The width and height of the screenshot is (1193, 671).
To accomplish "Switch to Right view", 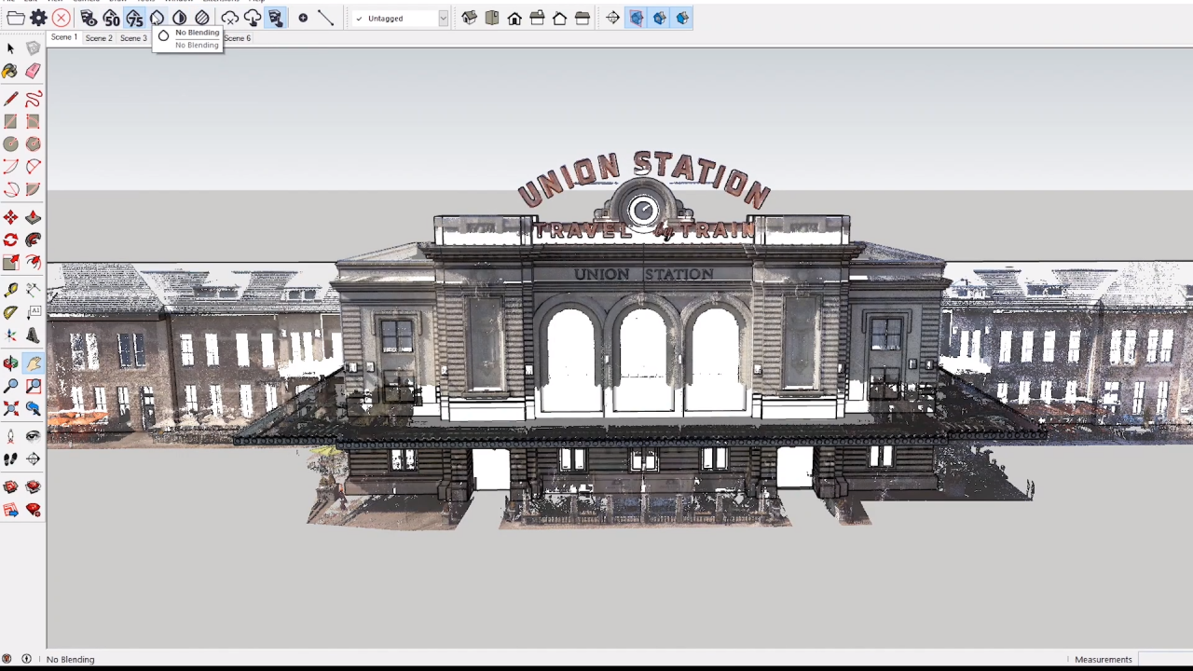I will click(537, 18).
